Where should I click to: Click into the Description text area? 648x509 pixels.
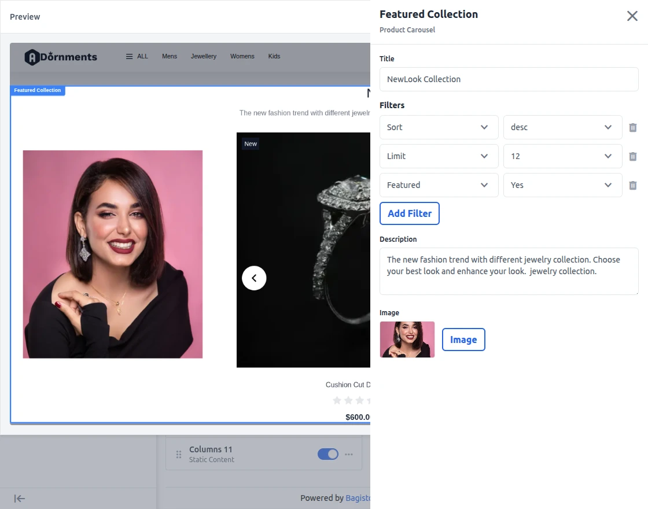[x=509, y=271]
